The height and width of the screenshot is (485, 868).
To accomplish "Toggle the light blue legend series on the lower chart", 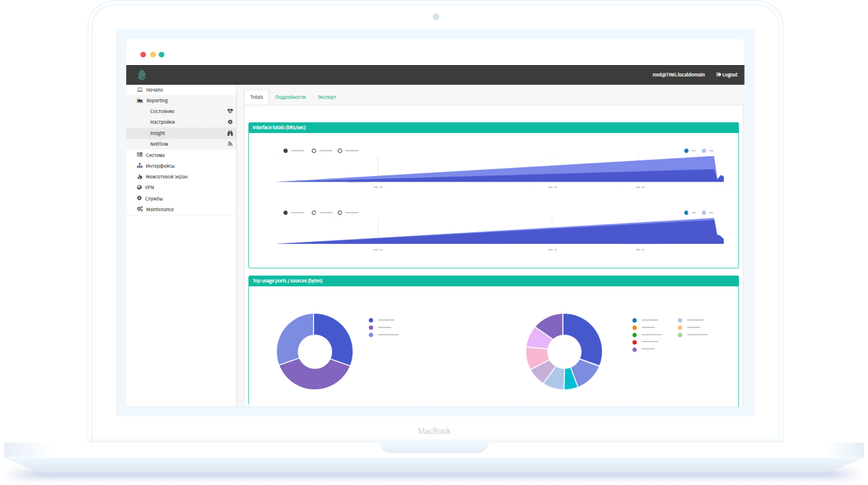I will [703, 213].
